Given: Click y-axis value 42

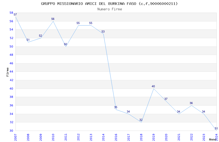Looking at the screenshot, I should [11, 80].
